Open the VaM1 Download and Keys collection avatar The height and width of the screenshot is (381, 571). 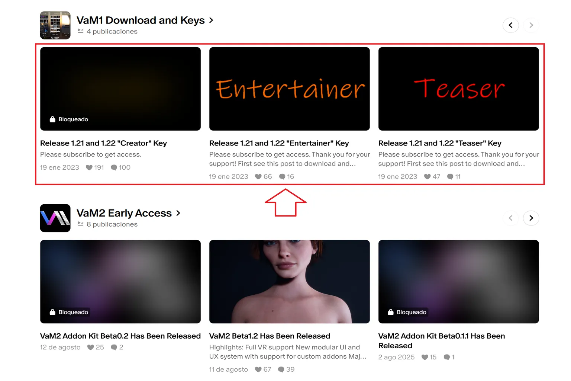pos(55,25)
